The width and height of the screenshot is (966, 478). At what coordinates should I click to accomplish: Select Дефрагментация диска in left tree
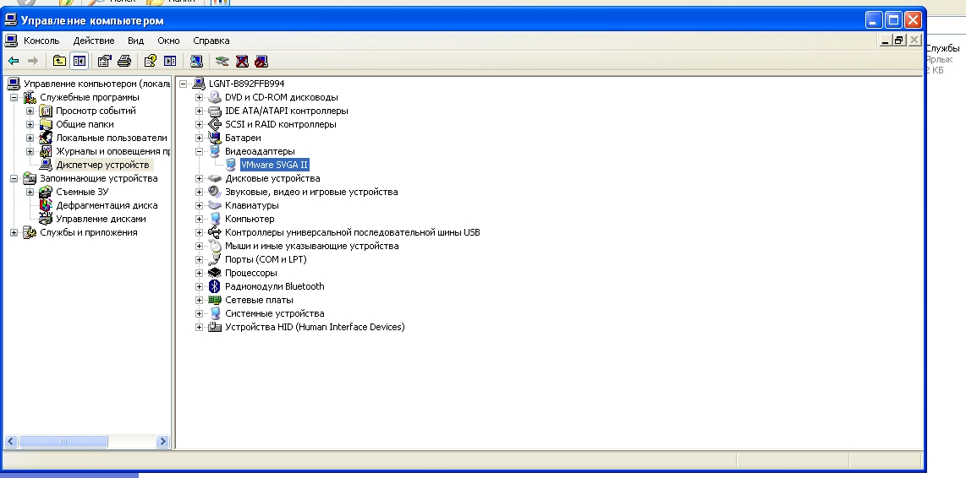coord(107,205)
